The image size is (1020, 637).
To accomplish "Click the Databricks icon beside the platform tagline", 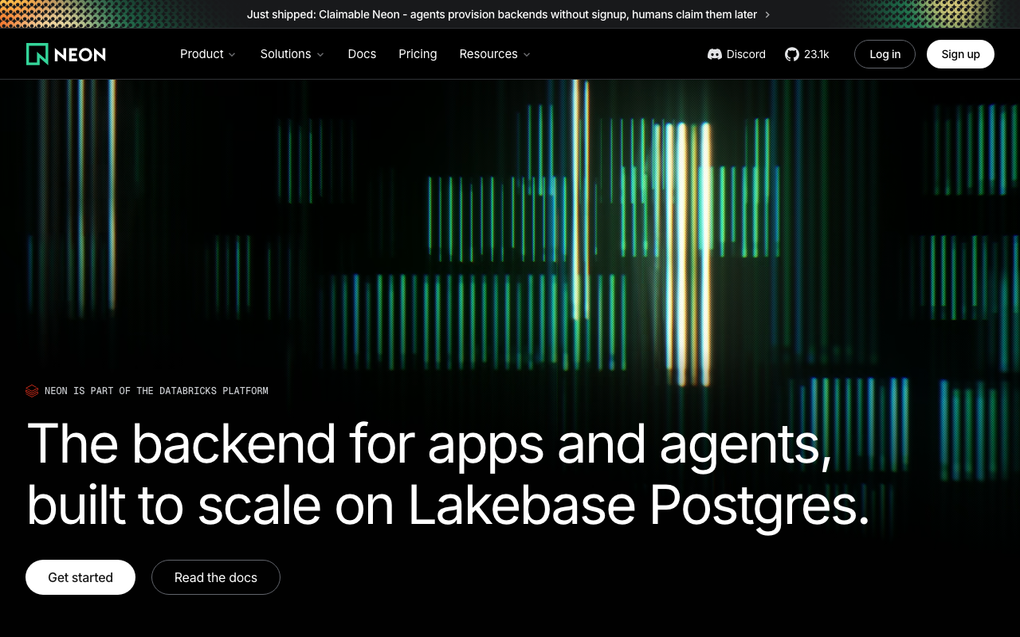I will (32, 391).
